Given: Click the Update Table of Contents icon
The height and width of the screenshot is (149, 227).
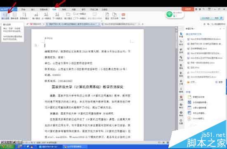Looking at the screenshot, I should (14, 16).
